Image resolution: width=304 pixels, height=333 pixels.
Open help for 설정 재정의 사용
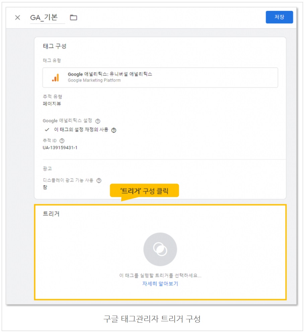114,130
